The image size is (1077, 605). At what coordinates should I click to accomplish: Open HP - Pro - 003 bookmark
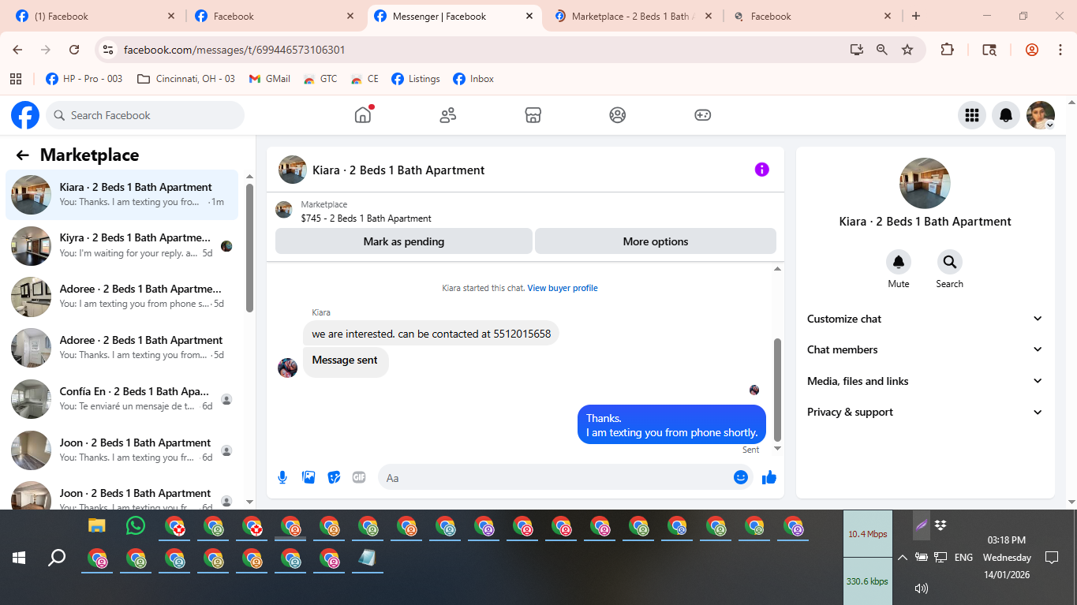click(x=84, y=79)
